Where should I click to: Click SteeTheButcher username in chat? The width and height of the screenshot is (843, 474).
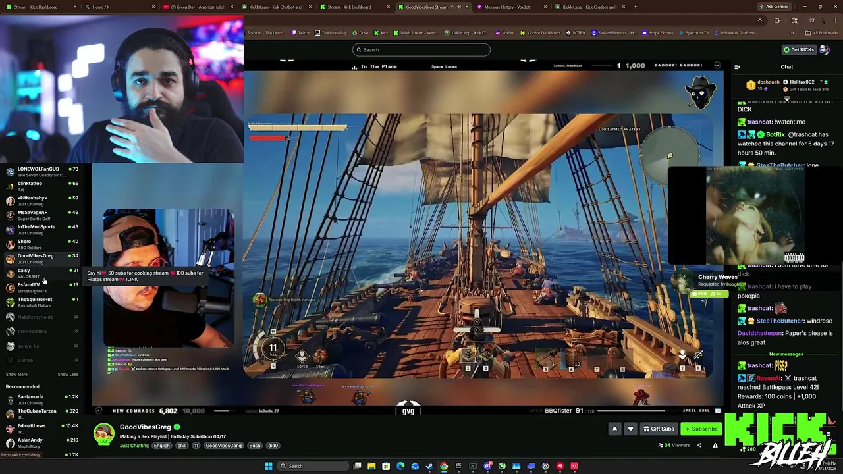click(x=780, y=321)
